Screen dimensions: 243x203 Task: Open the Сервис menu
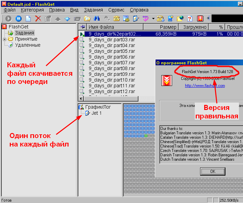[116, 10]
